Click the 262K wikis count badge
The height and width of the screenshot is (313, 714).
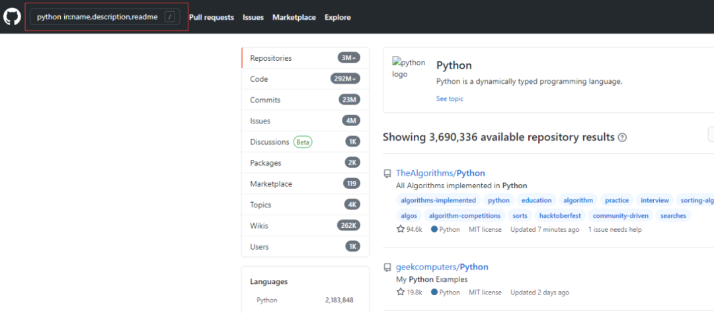click(x=349, y=226)
